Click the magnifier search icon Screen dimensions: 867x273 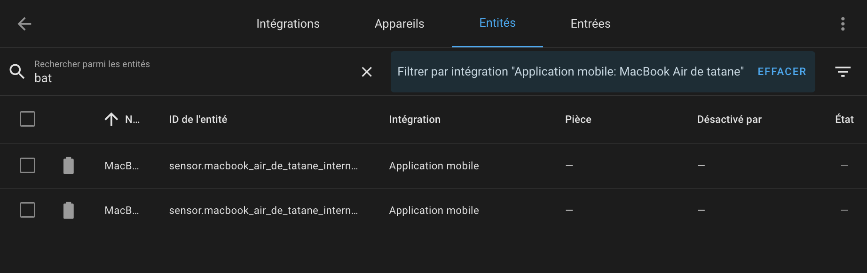17,71
